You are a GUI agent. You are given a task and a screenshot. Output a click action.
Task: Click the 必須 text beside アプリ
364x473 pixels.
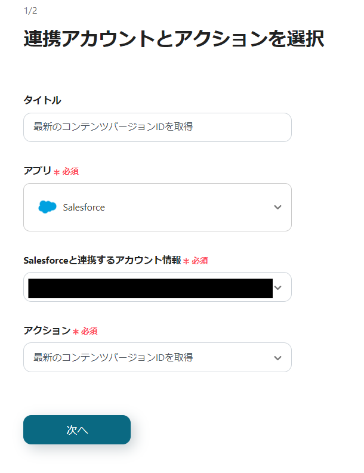(x=70, y=171)
